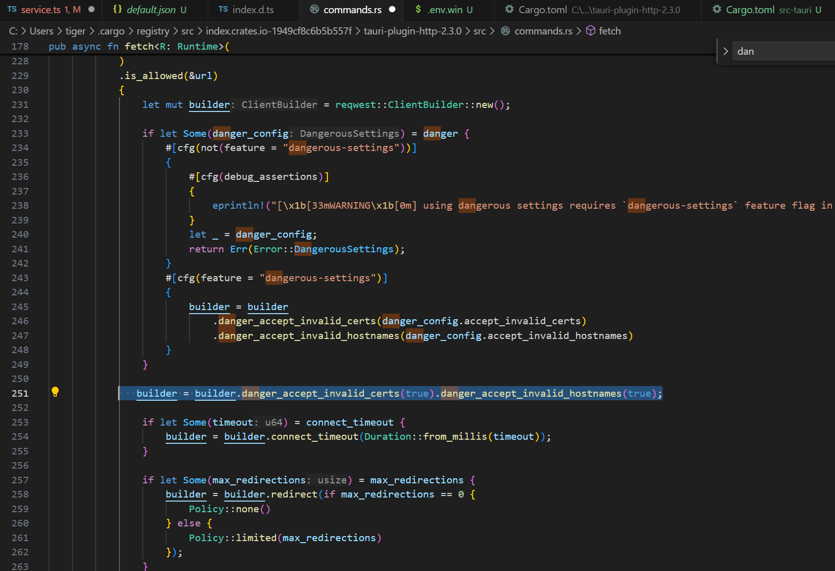Click 'reqwest::ClientBuilder::new()' on line 231
The height and width of the screenshot is (571, 835).
(x=420, y=104)
